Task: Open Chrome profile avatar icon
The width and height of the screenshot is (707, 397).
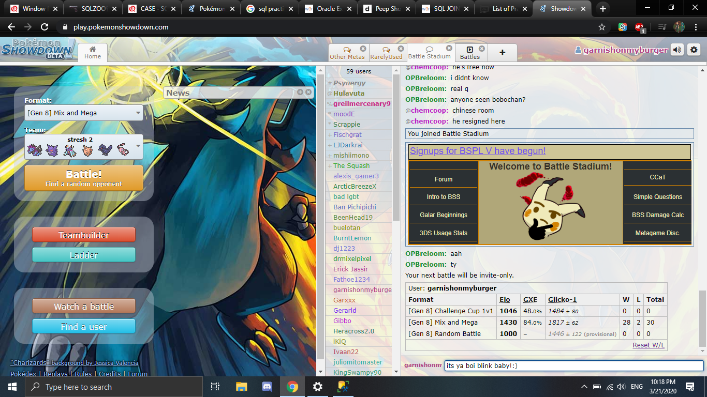Action: pos(679,27)
